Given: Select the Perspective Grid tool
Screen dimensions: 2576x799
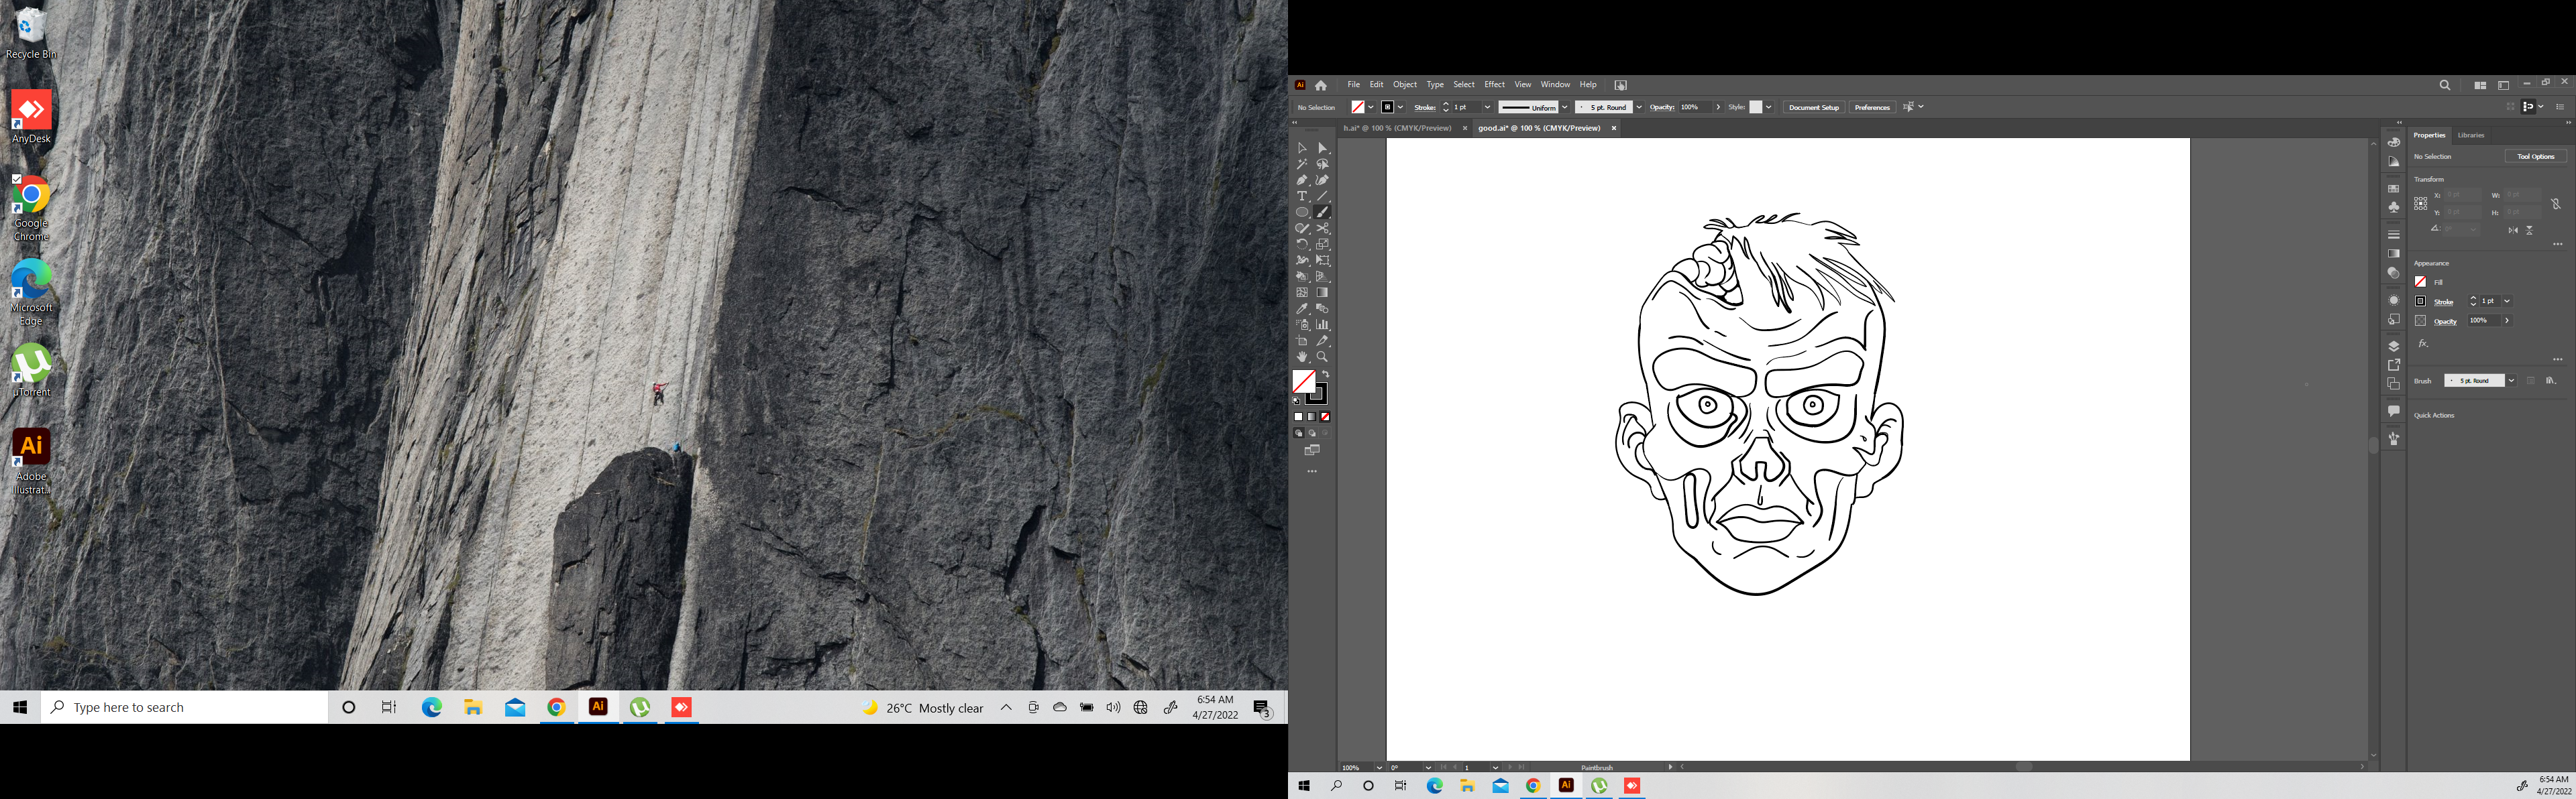Looking at the screenshot, I should point(1322,277).
